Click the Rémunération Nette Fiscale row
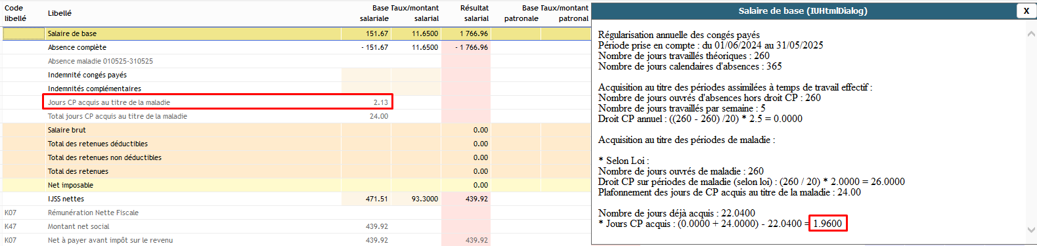1037x246 pixels. (296, 213)
